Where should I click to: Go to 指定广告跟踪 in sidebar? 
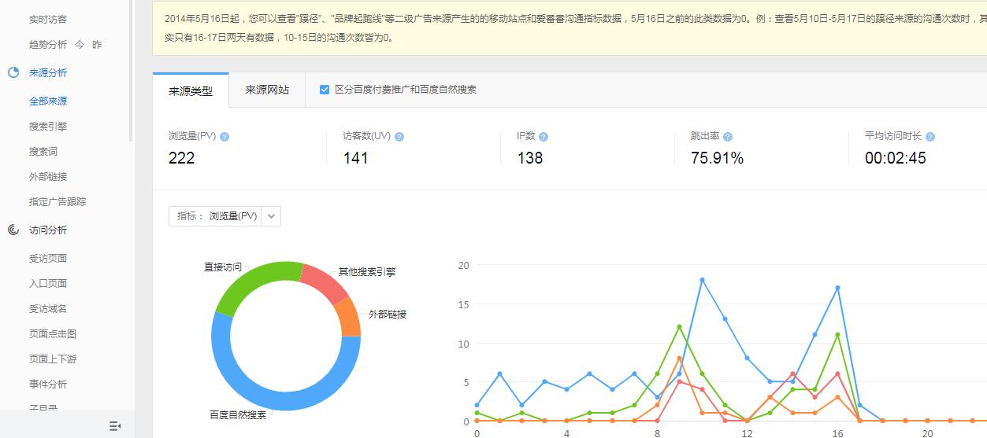(x=58, y=202)
